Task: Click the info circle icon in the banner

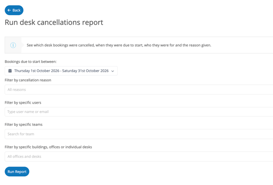Action: point(13,45)
